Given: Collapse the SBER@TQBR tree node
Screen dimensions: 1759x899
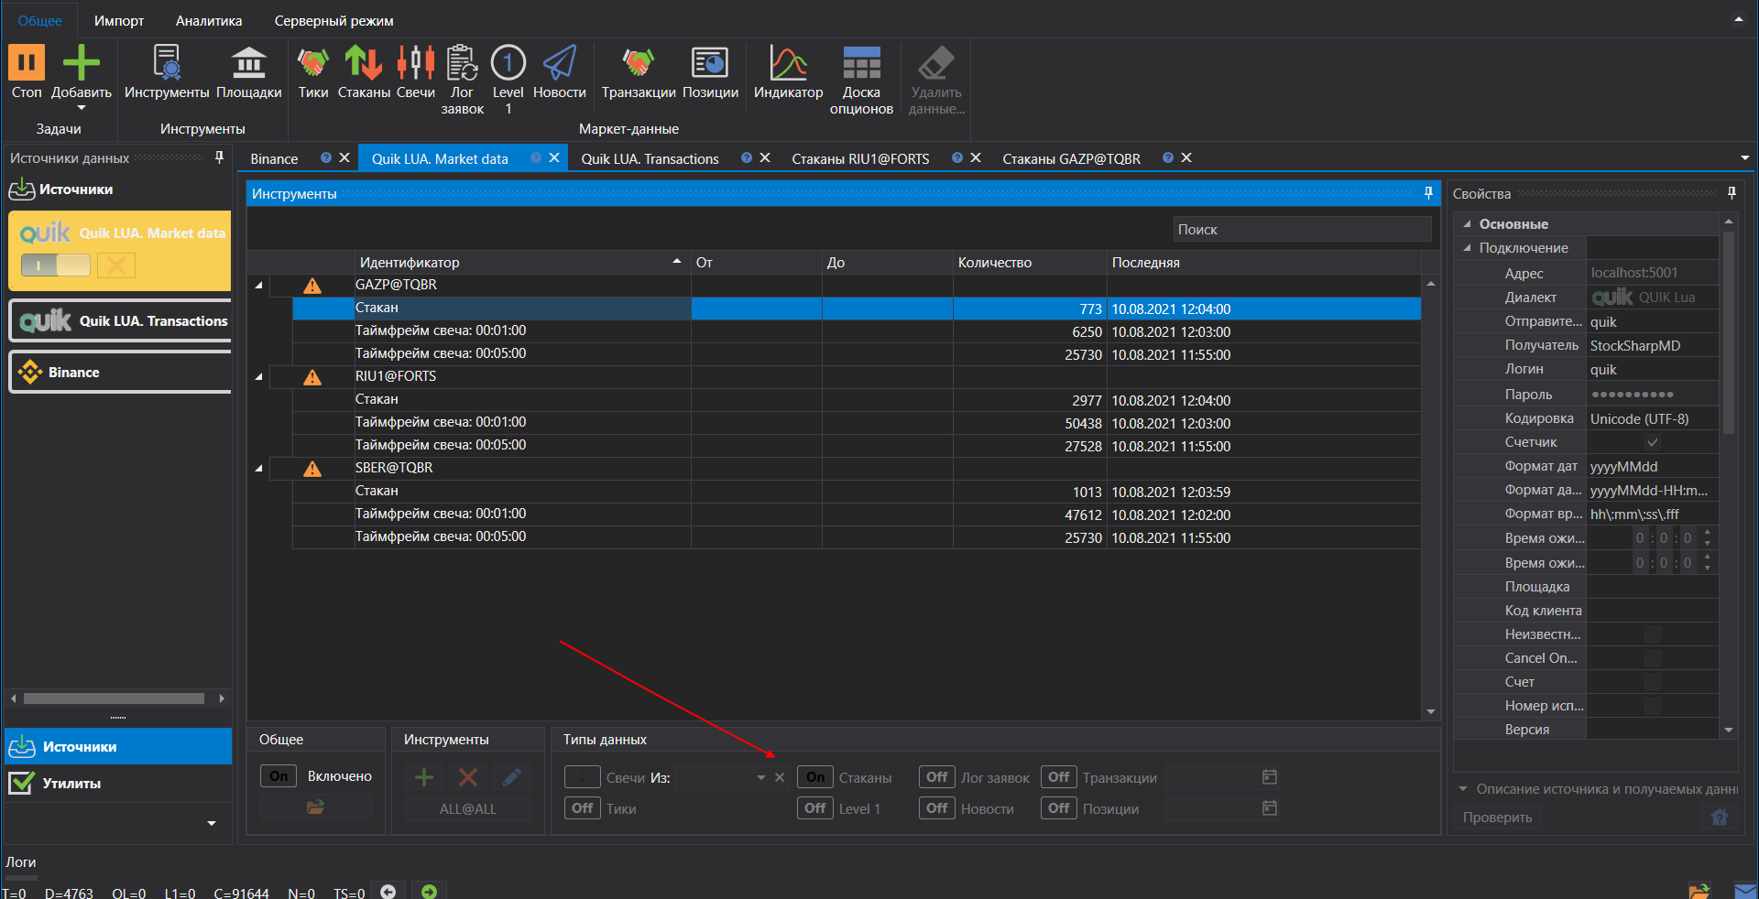Looking at the screenshot, I should point(258,468).
